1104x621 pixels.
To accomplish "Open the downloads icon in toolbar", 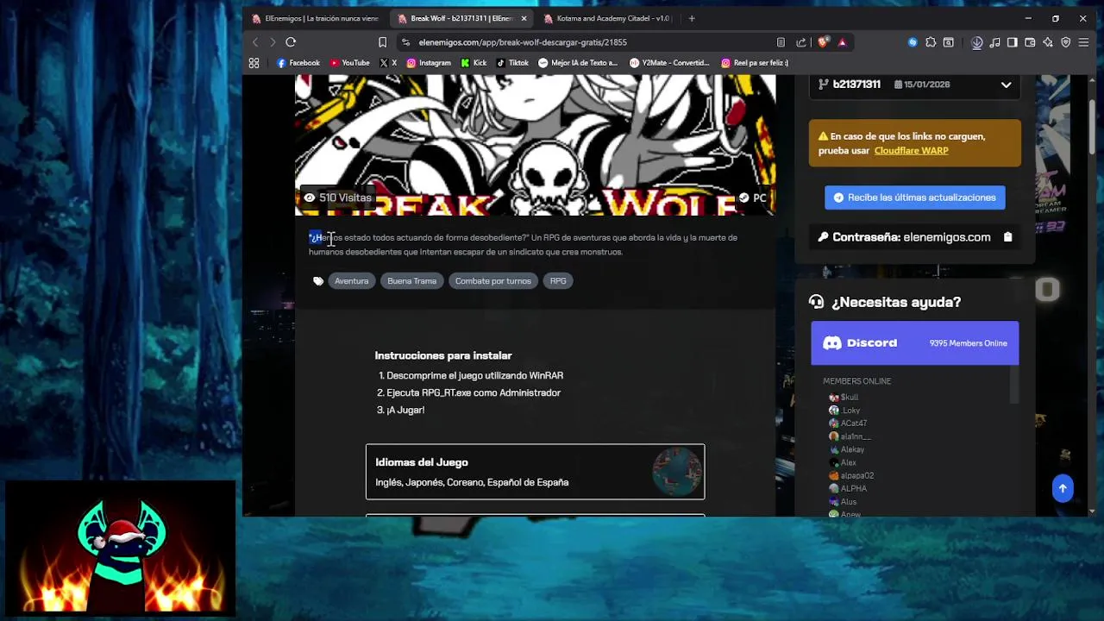I will point(977,41).
